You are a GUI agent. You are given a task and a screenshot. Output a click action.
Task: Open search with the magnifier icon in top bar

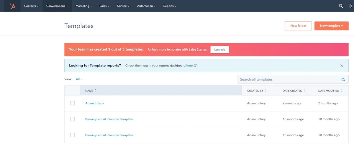[x=341, y=6]
